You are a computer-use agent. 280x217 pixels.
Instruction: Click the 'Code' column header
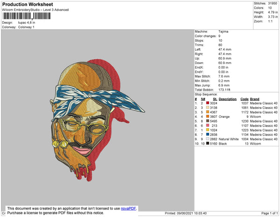click(245, 99)
